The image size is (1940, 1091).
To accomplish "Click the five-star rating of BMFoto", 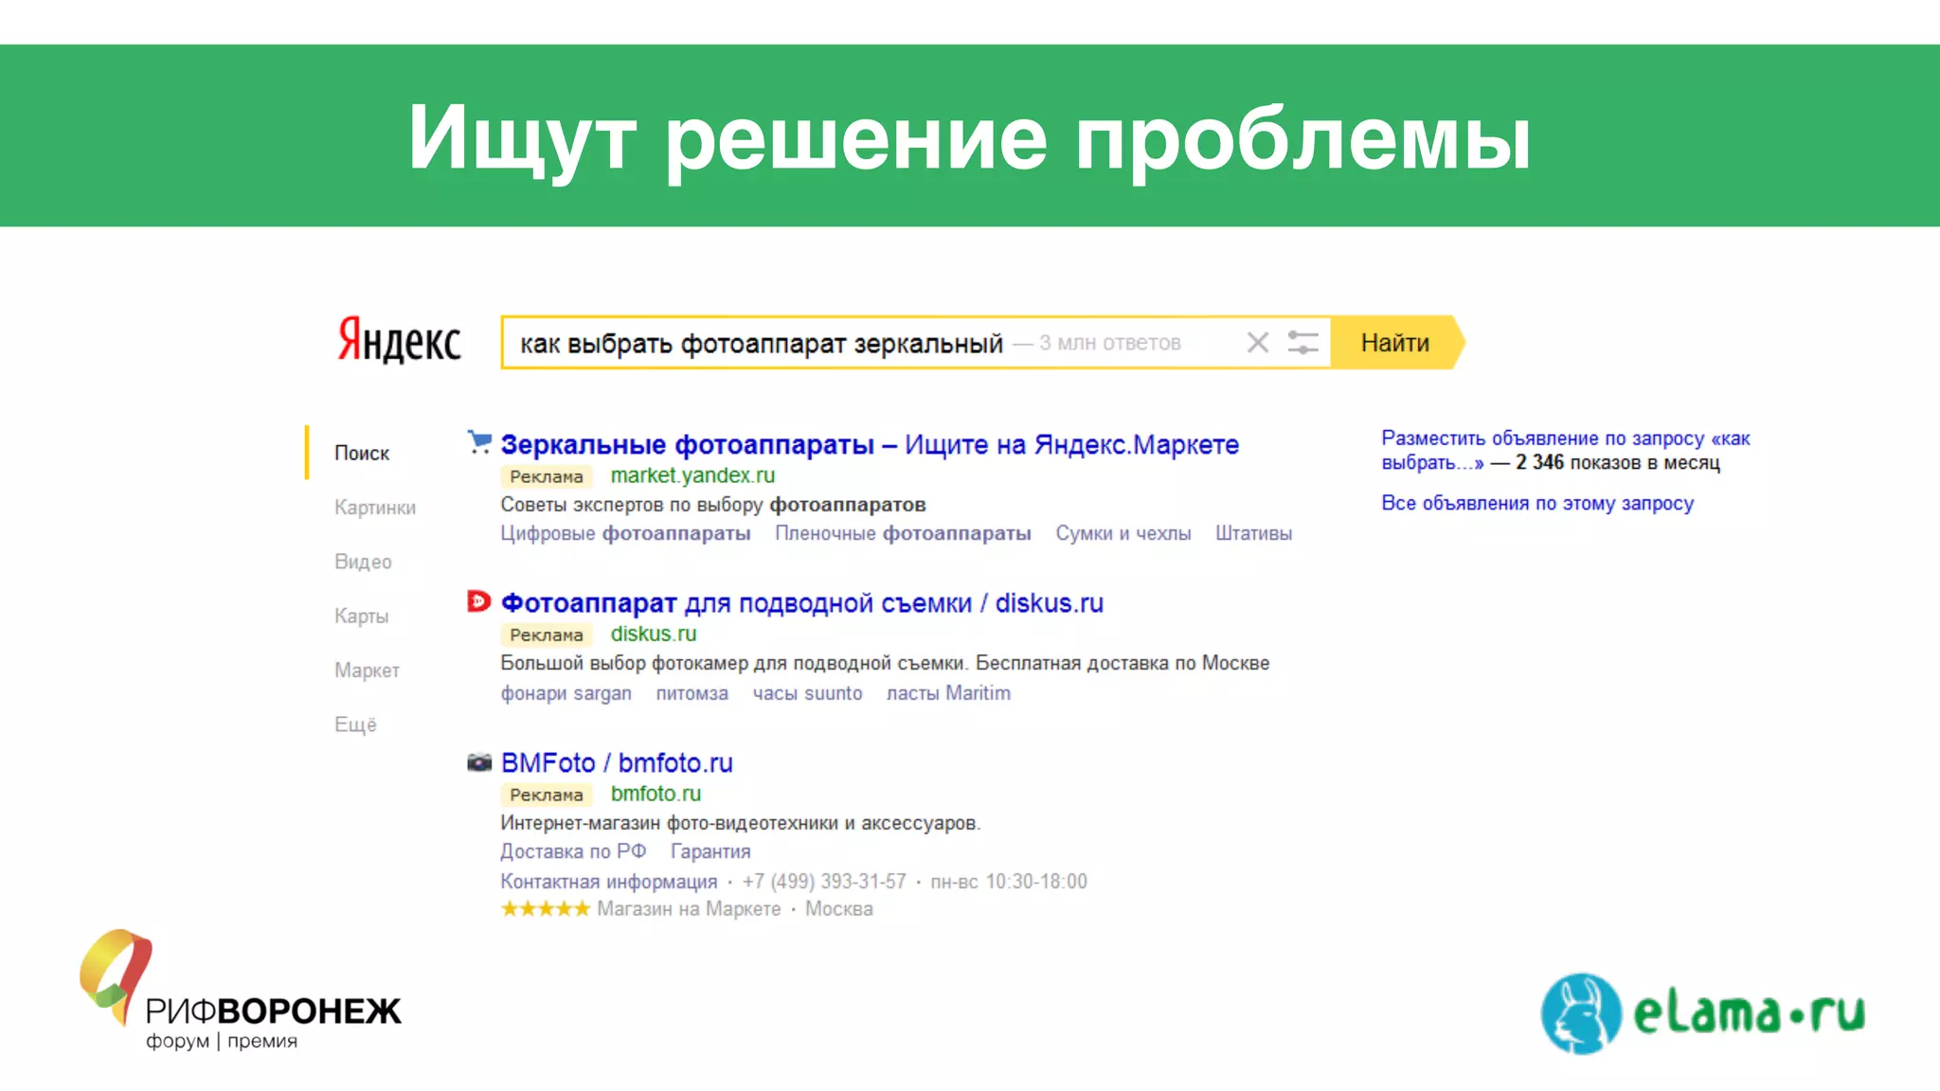I will (546, 909).
